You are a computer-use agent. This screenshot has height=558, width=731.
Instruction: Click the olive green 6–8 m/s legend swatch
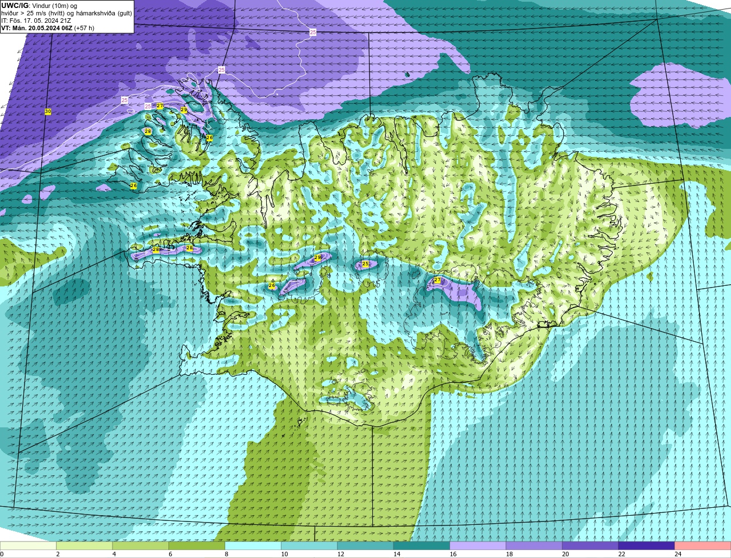point(197,545)
